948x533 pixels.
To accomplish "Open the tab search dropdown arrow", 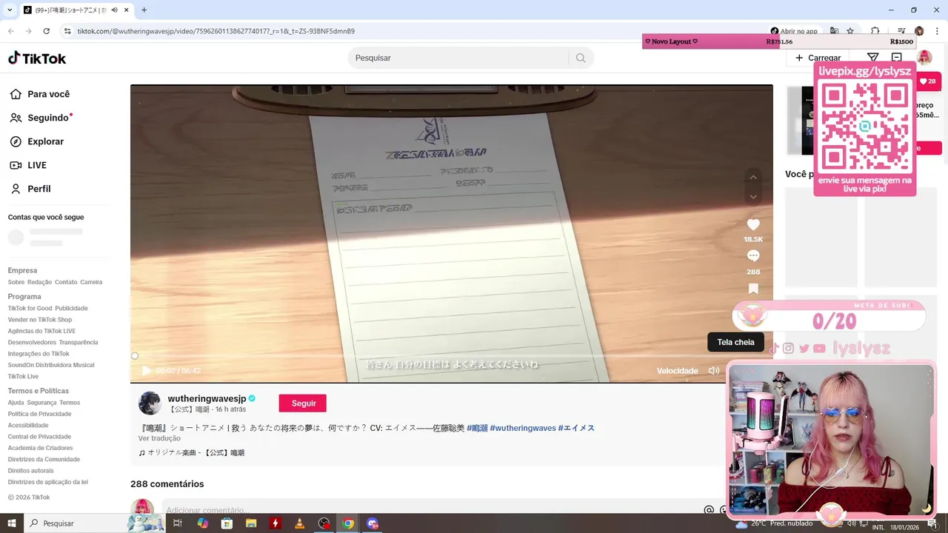I will (x=10, y=10).
